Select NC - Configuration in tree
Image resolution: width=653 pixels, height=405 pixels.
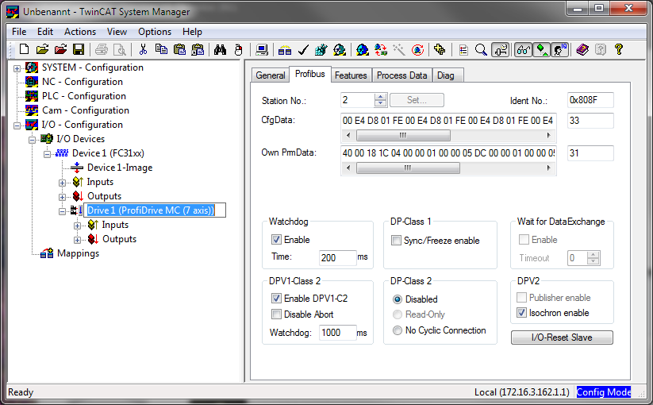pyautogui.click(x=83, y=82)
